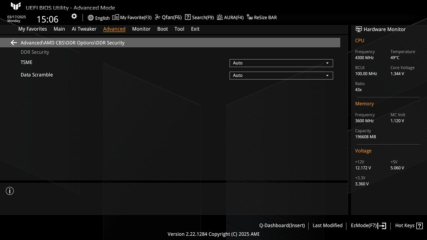427x240 pixels.
Task: Click the English language label
Action: click(x=102, y=18)
